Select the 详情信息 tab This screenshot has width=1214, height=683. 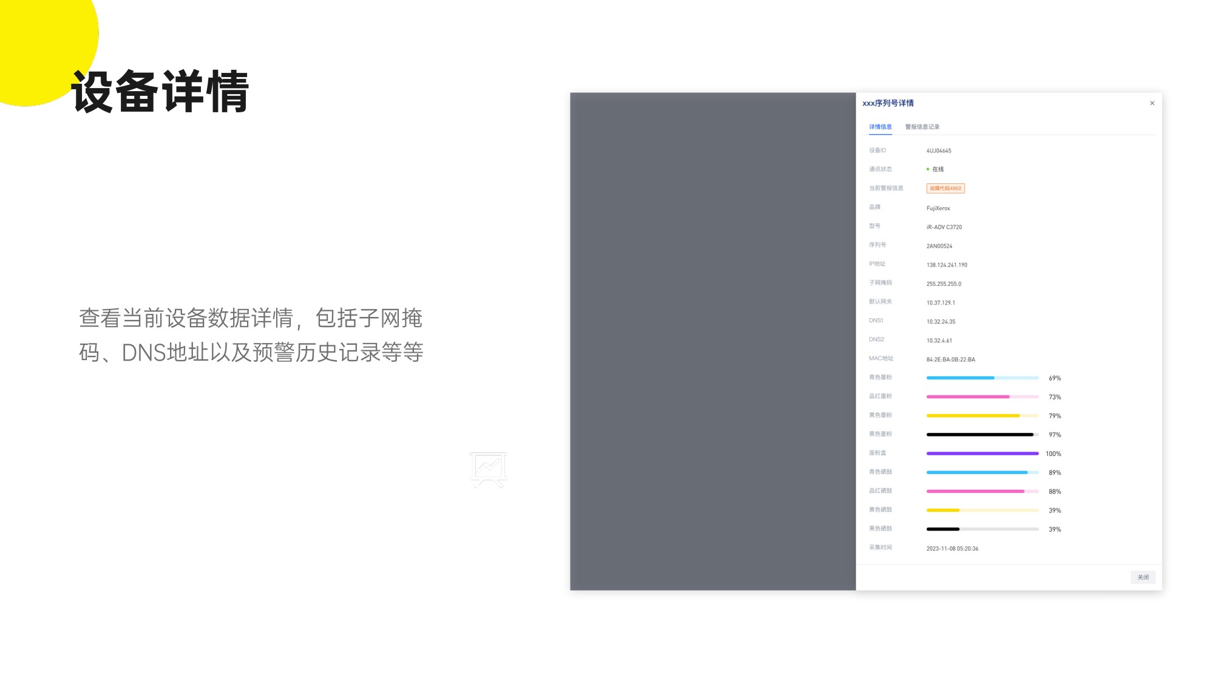pyautogui.click(x=880, y=127)
